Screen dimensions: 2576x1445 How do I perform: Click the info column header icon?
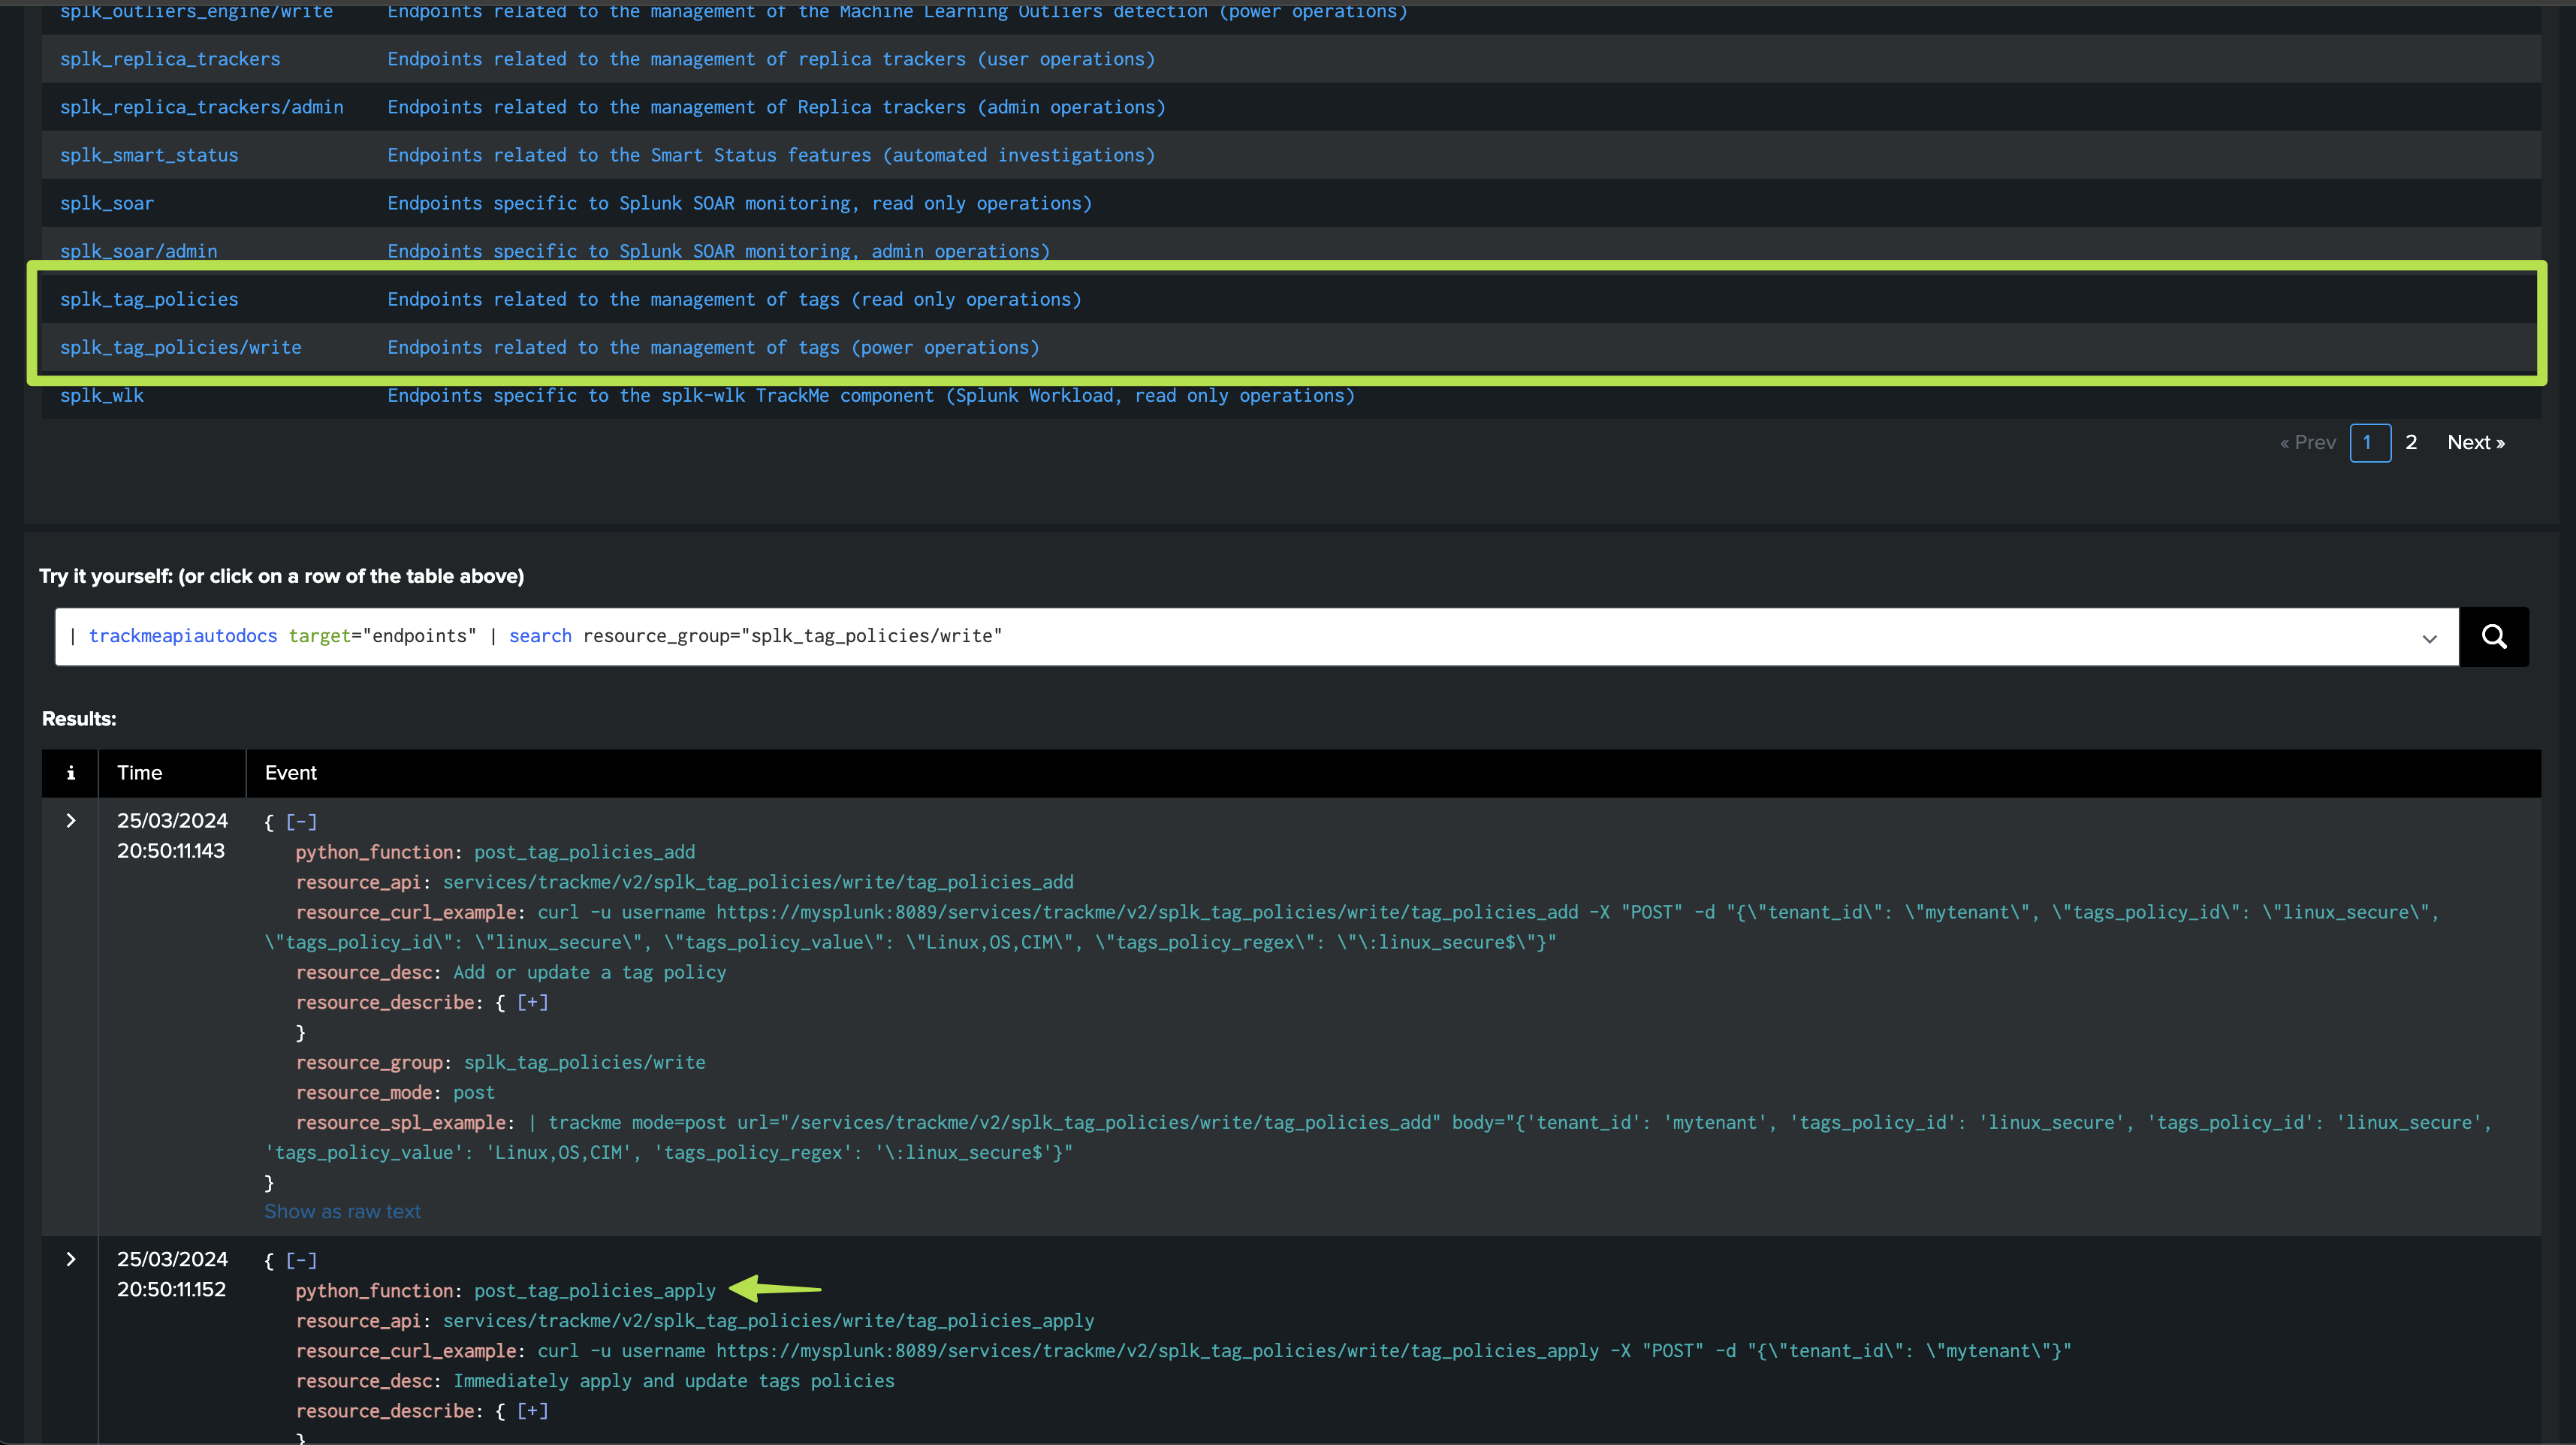(70, 773)
